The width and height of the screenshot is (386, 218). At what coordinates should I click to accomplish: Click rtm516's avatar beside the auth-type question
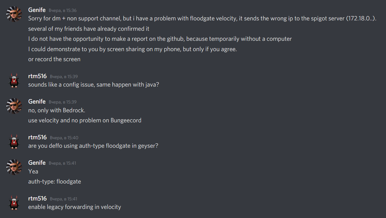[x=14, y=141]
